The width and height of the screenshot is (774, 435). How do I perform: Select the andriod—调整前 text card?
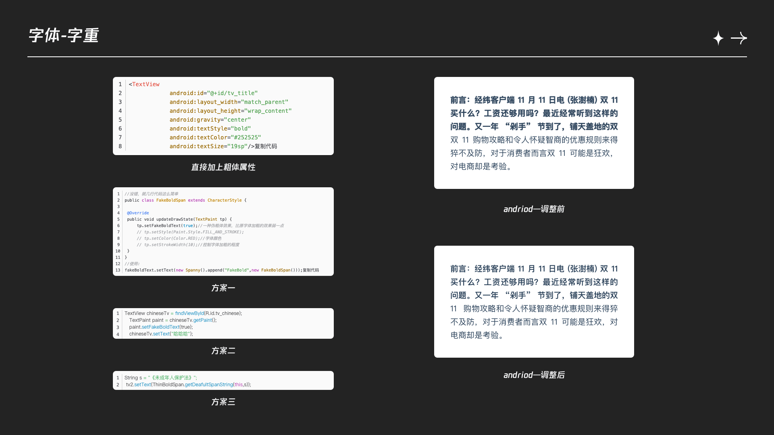[x=534, y=133]
